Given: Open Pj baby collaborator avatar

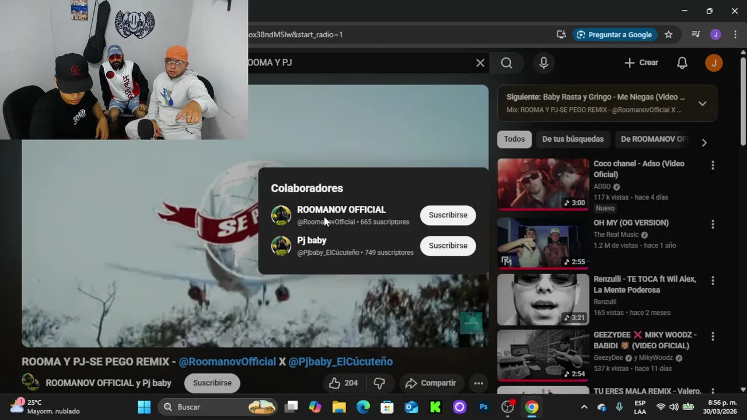Looking at the screenshot, I should 281,246.
